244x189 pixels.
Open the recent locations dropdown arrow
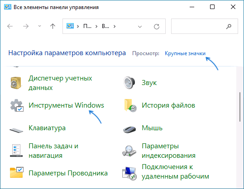coord(39,26)
